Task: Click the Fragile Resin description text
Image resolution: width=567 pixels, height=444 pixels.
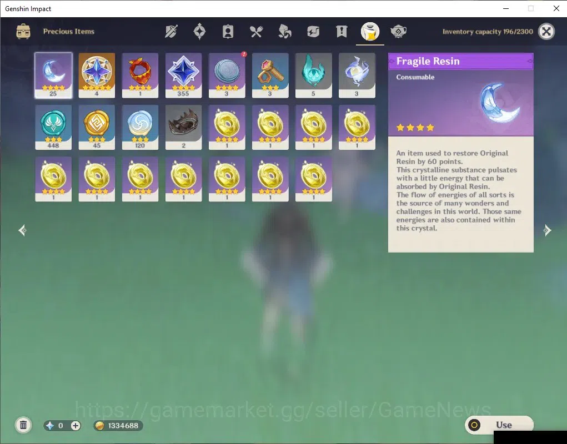Action: click(x=459, y=190)
